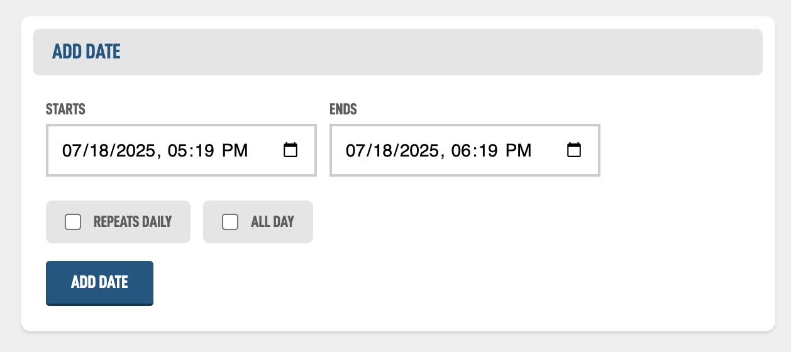791x352 pixels.
Task: Select the month in Starts date field
Action: click(70, 150)
